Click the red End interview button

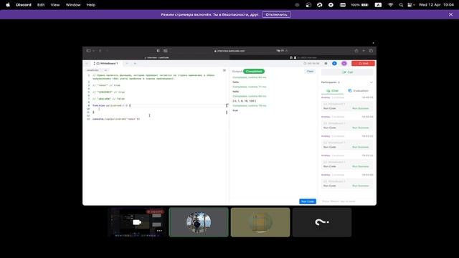pos(363,64)
